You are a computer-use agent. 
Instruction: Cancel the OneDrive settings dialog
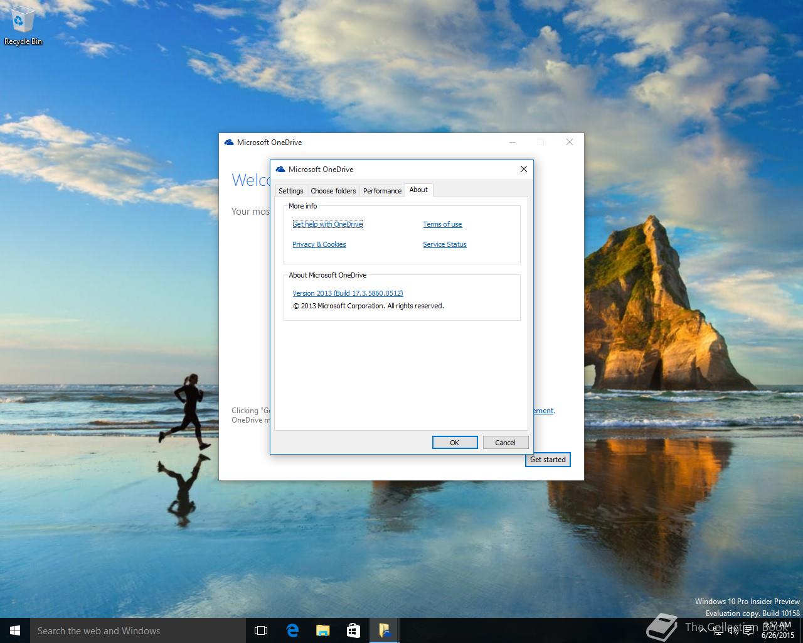pyautogui.click(x=505, y=443)
